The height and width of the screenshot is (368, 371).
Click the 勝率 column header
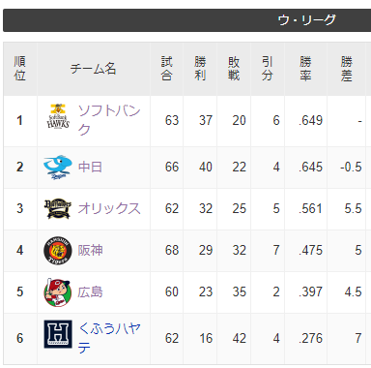point(305,69)
